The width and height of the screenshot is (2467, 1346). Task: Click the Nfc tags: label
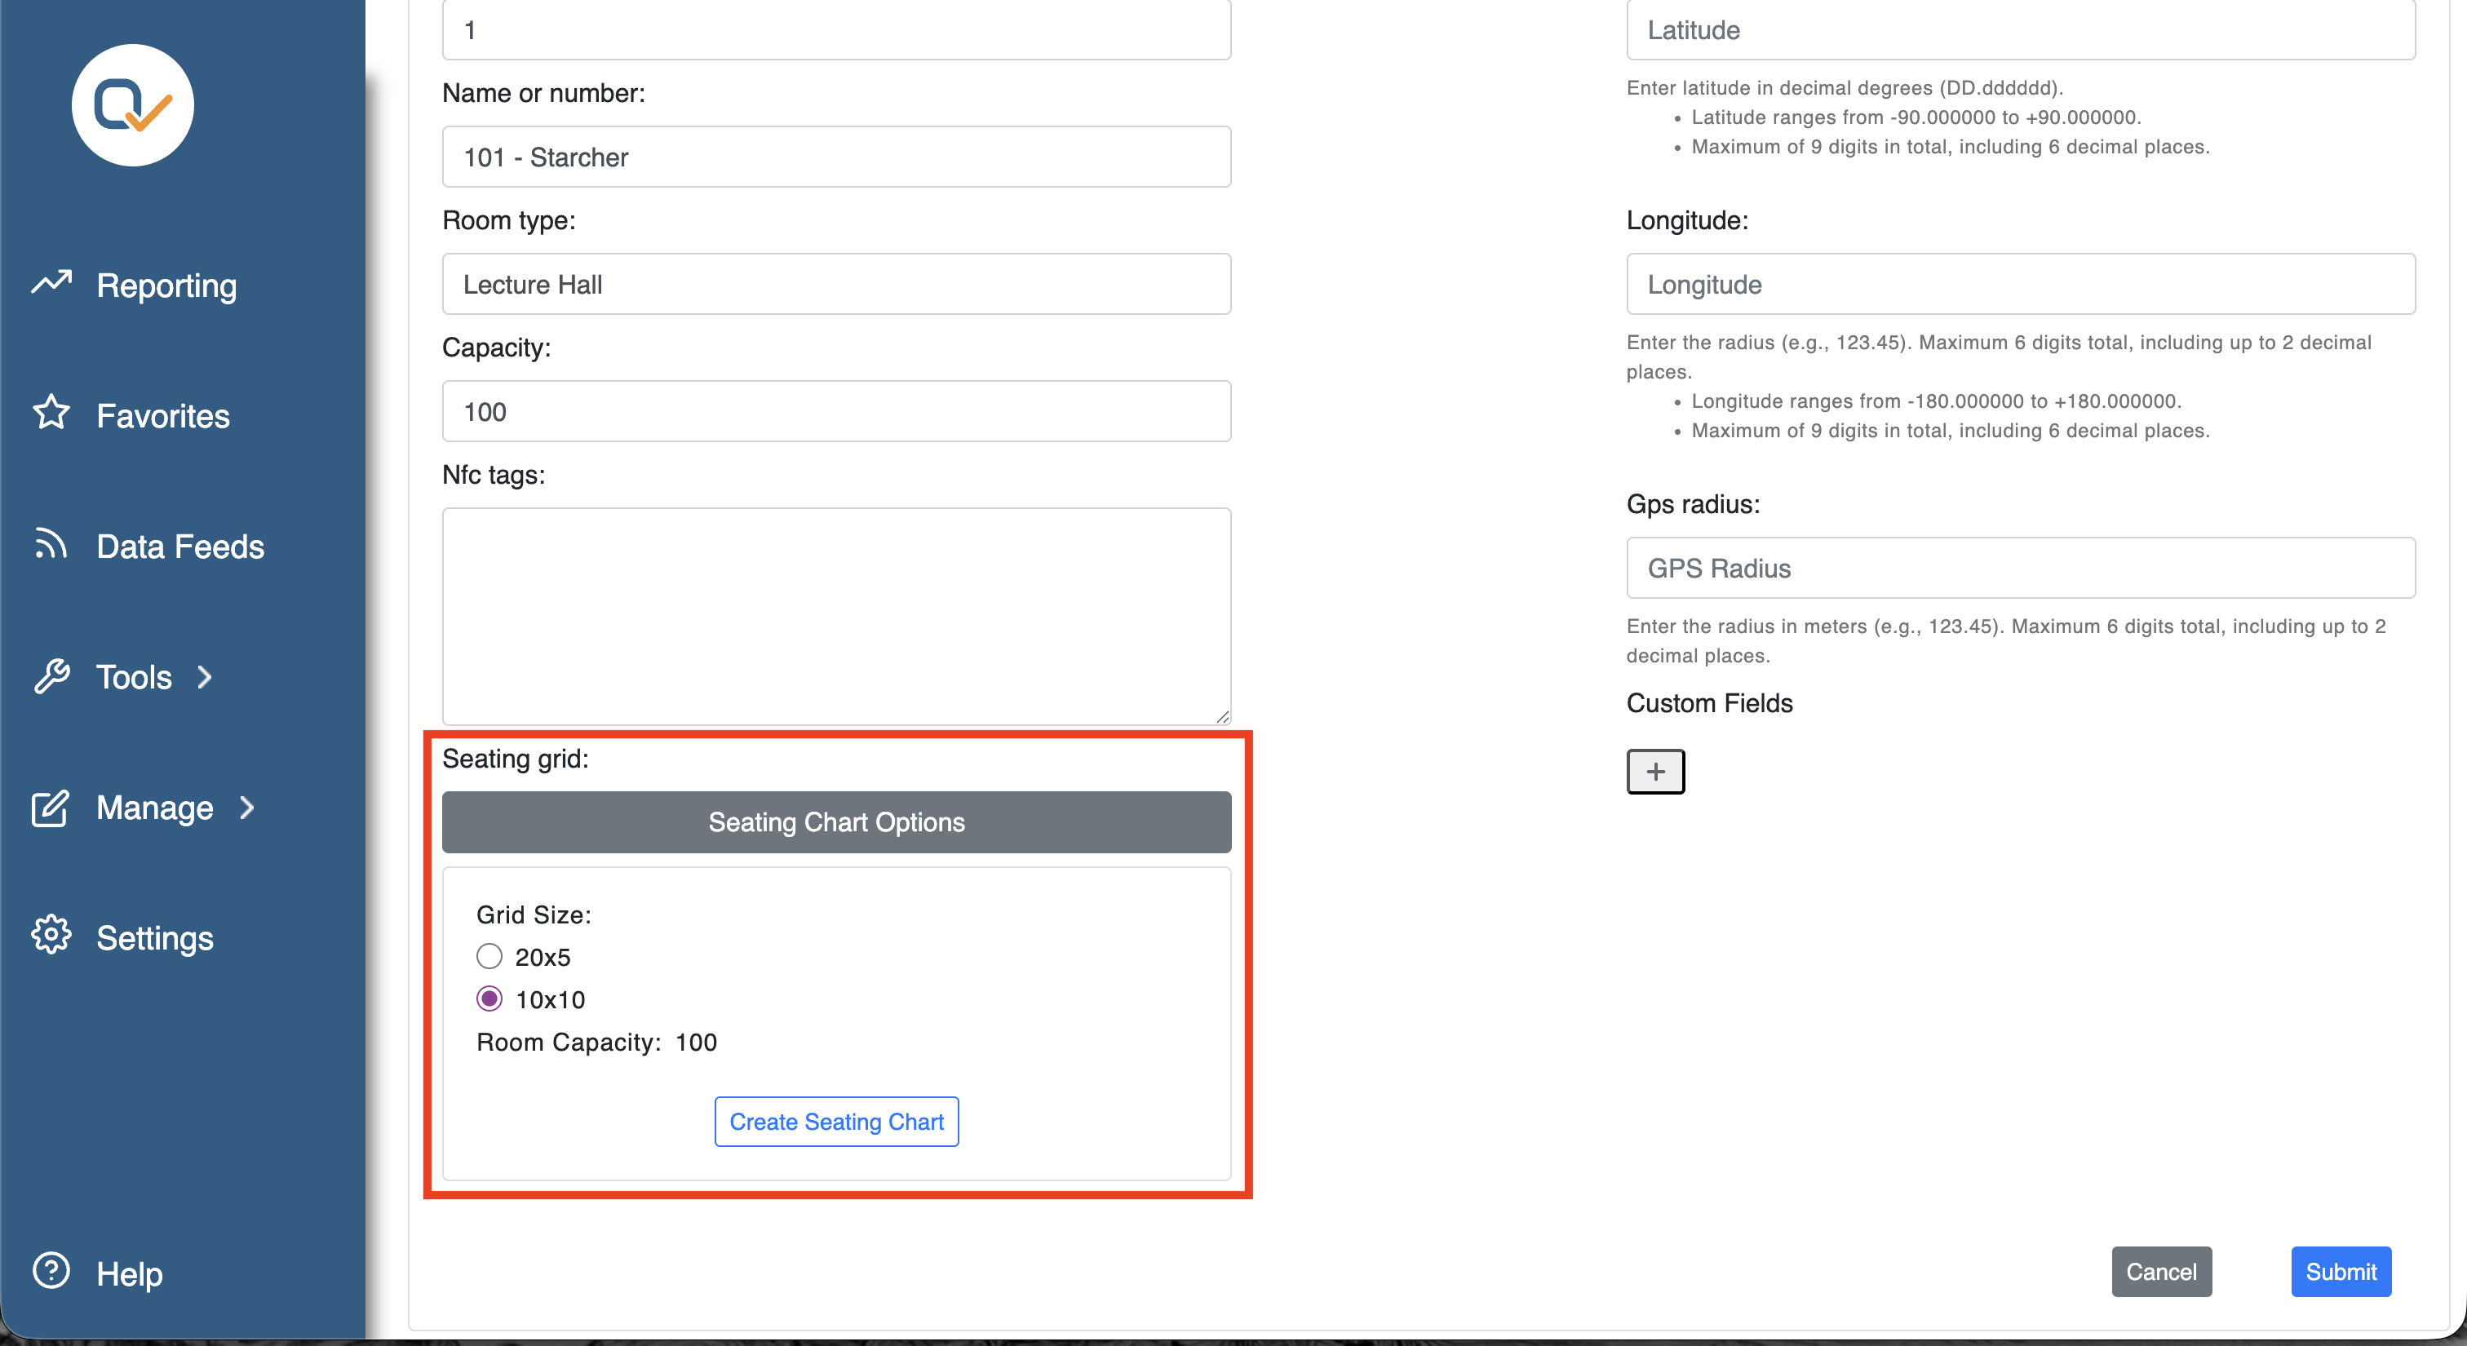pos(494,475)
